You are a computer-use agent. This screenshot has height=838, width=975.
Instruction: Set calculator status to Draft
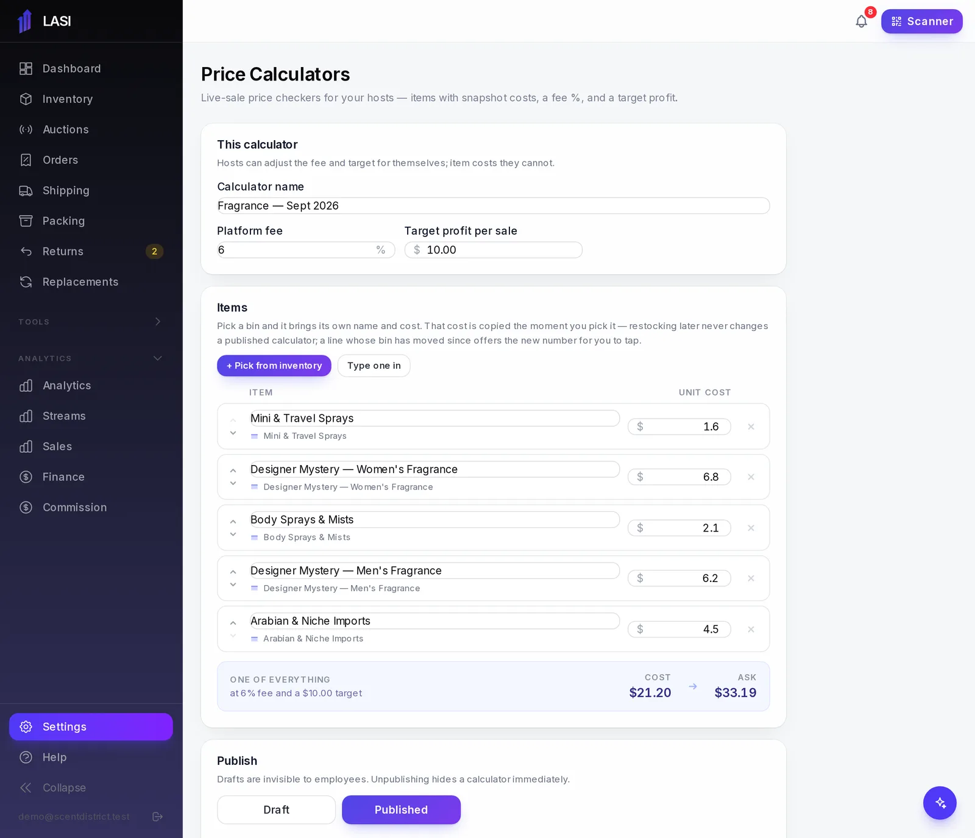click(x=276, y=810)
